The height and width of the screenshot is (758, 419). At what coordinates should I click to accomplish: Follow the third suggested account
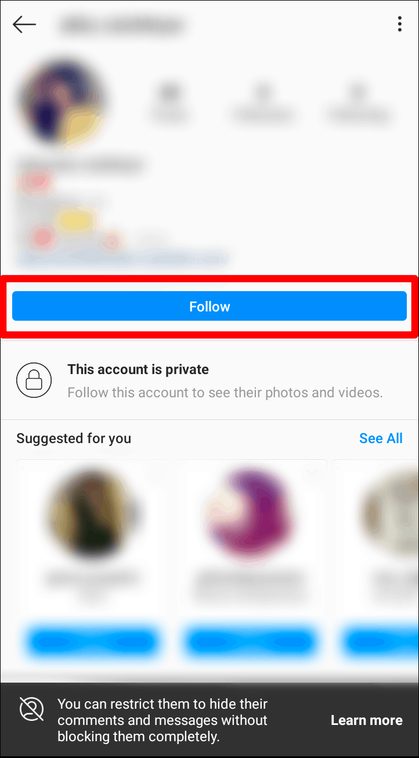[x=382, y=642]
